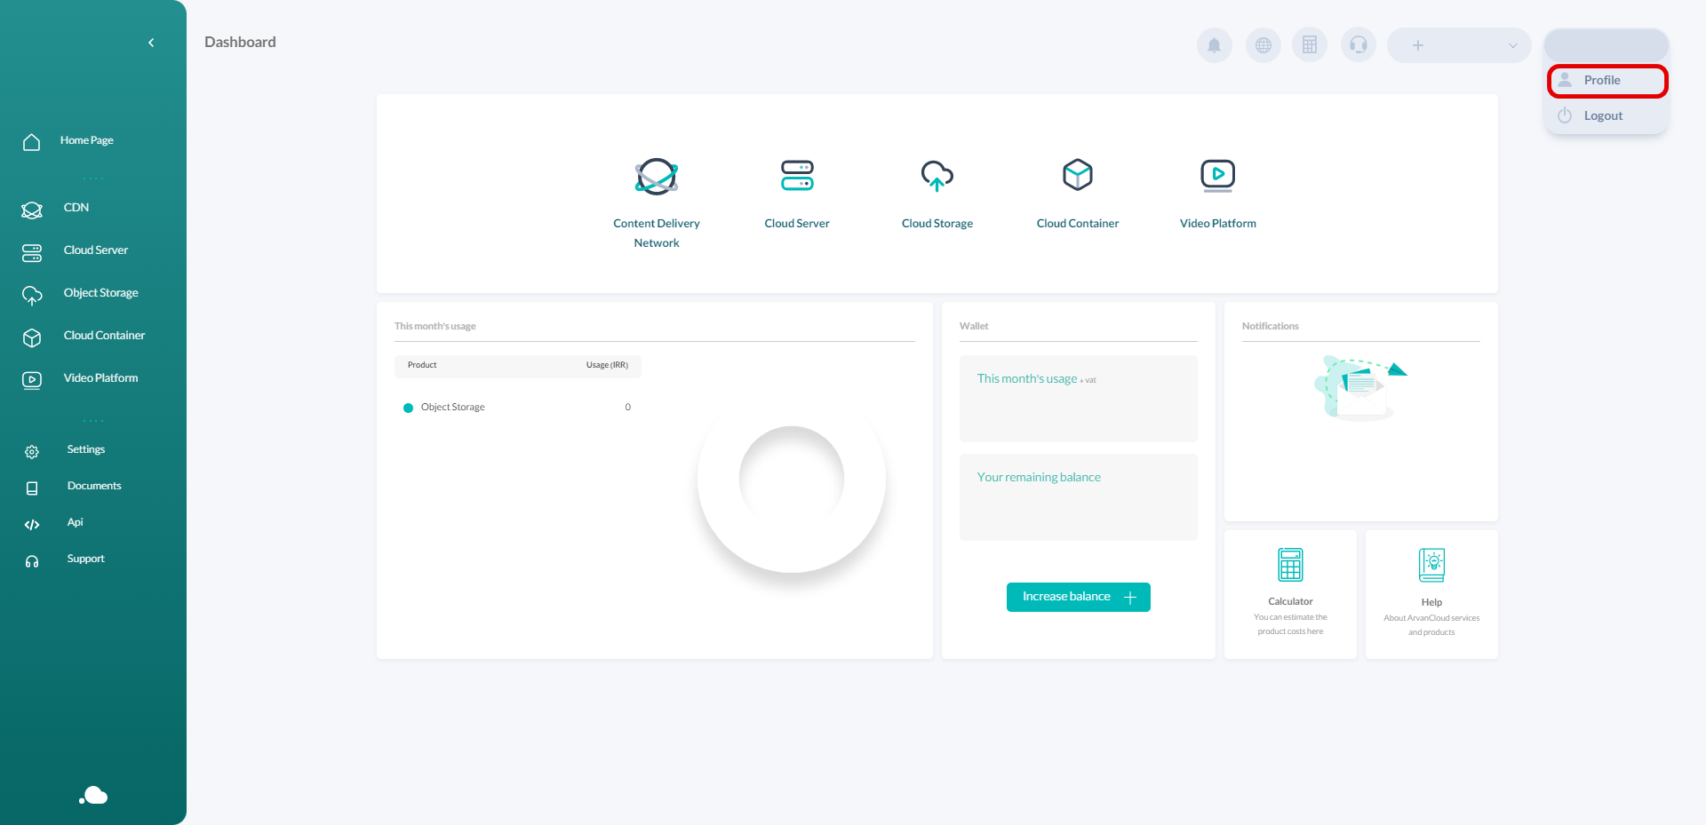This screenshot has height=825, width=1706.
Task: Open the Documents link in the sidebar
Action: click(94, 486)
